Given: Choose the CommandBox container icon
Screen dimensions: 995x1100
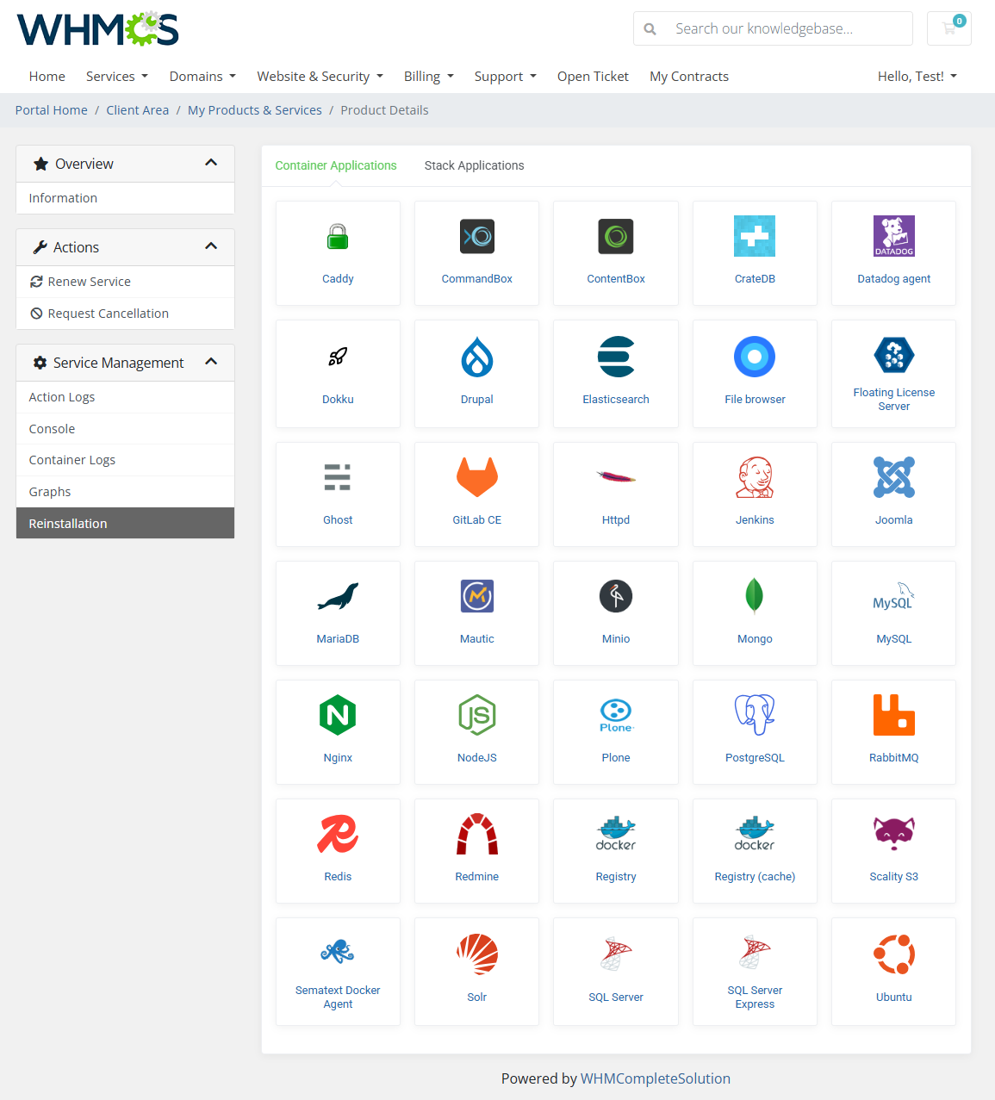Looking at the screenshot, I should [x=477, y=236].
